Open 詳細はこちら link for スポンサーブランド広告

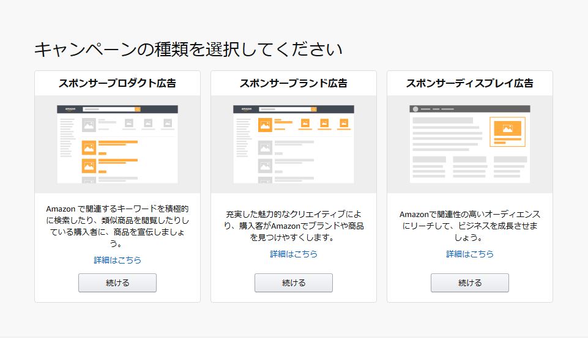tap(294, 254)
